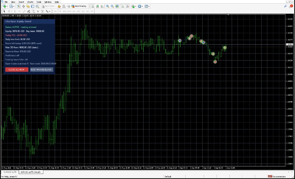
Task: Click the RESET MAX-DD BLOCK button
Action: pyautogui.click(x=41, y=70)
